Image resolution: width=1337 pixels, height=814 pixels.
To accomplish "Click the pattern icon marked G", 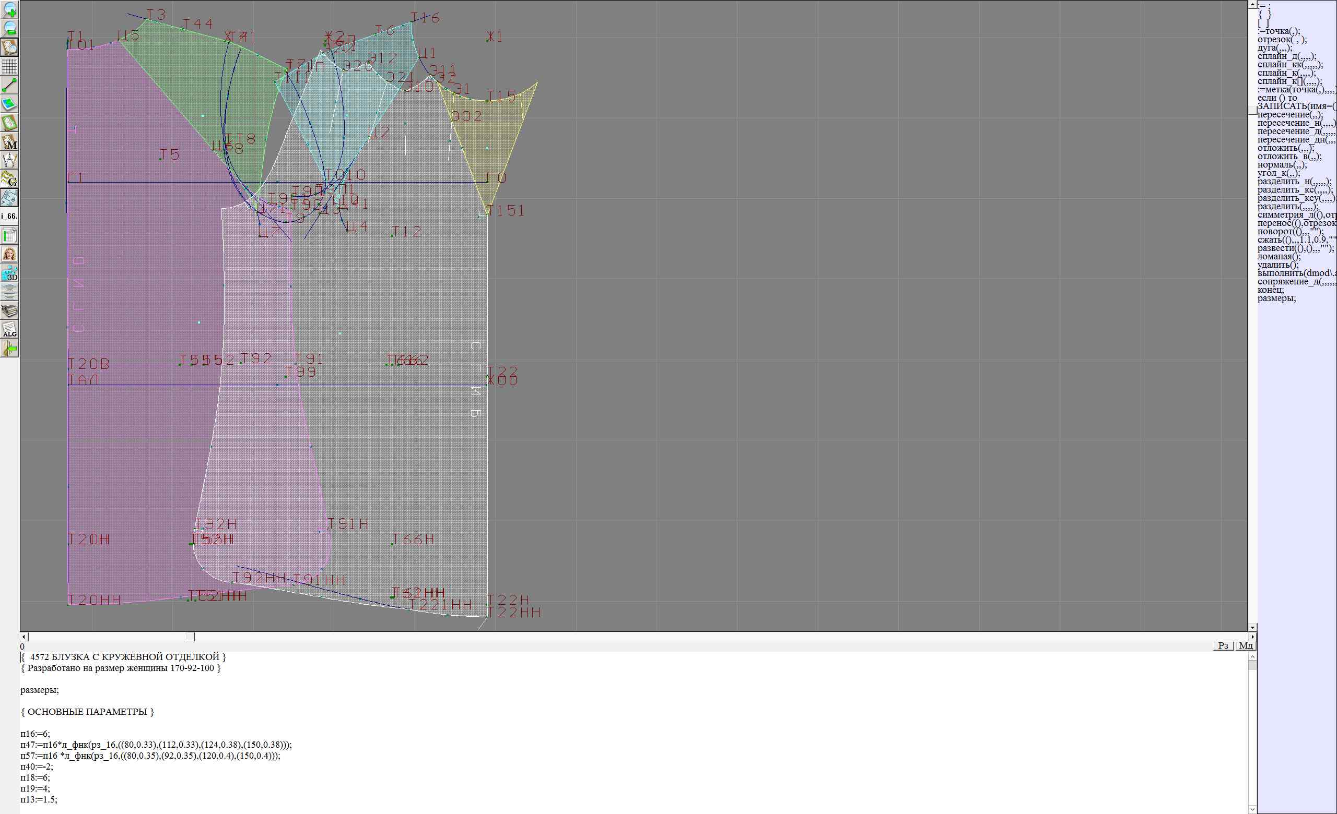I will click(9, 179).
